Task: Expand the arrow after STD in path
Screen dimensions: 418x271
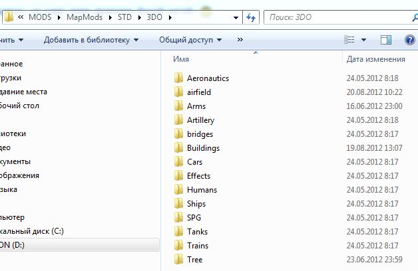Action: click(x=139, y=17)
